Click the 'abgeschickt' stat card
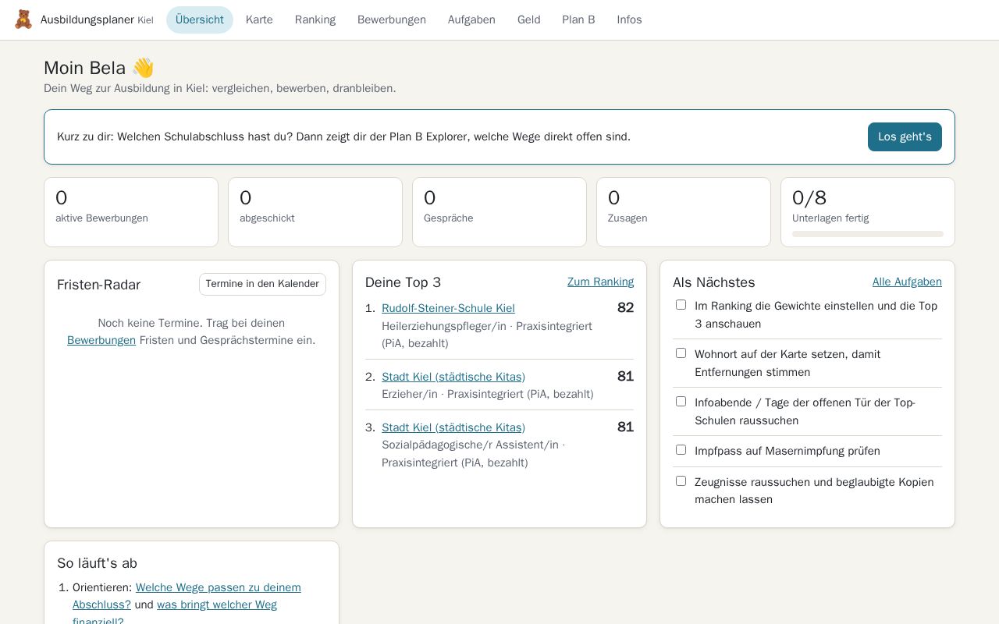The image size is (999, 624). [x=315, y=212]
